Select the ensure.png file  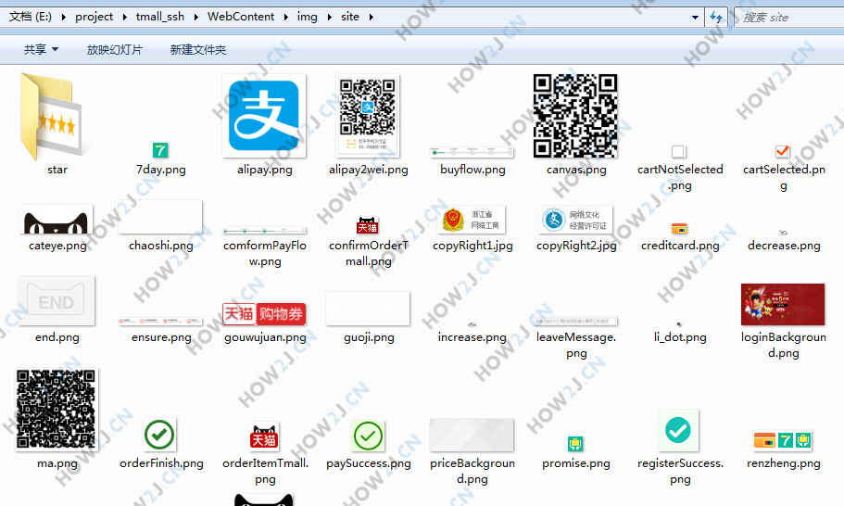[160, 322]
